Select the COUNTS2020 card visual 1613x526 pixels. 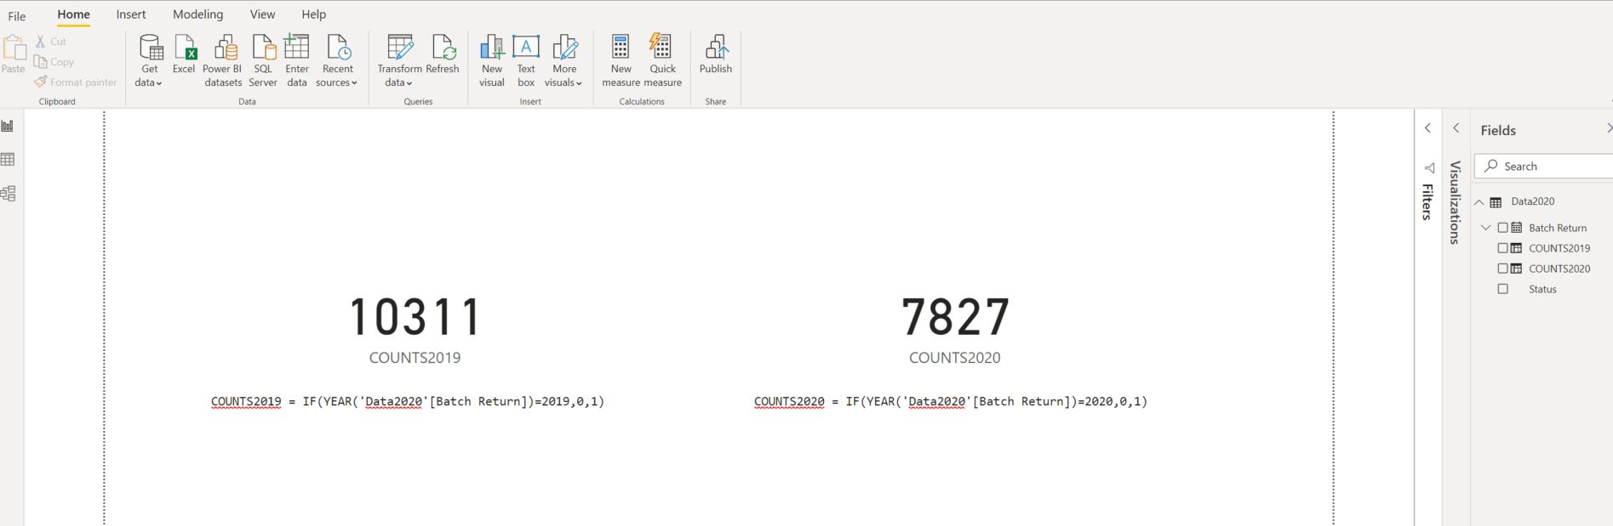(x=955, y=330)
